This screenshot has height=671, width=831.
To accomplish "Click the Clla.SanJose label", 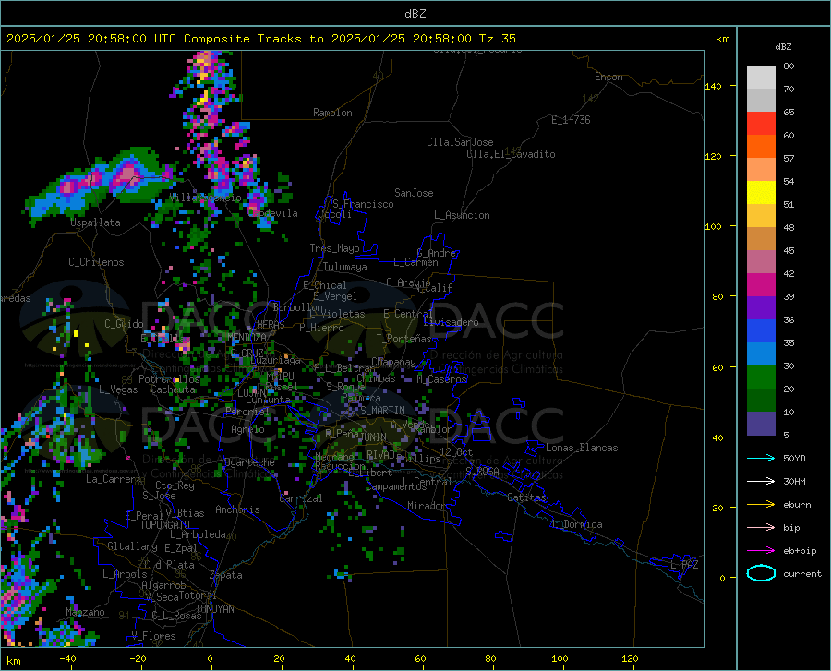I will [460, 142].
